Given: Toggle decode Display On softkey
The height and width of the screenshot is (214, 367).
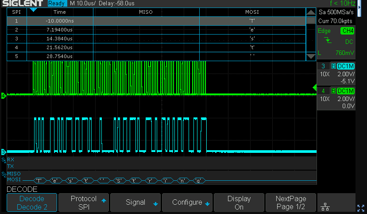Looking at the screenshot, I should [x=239, y=202].
